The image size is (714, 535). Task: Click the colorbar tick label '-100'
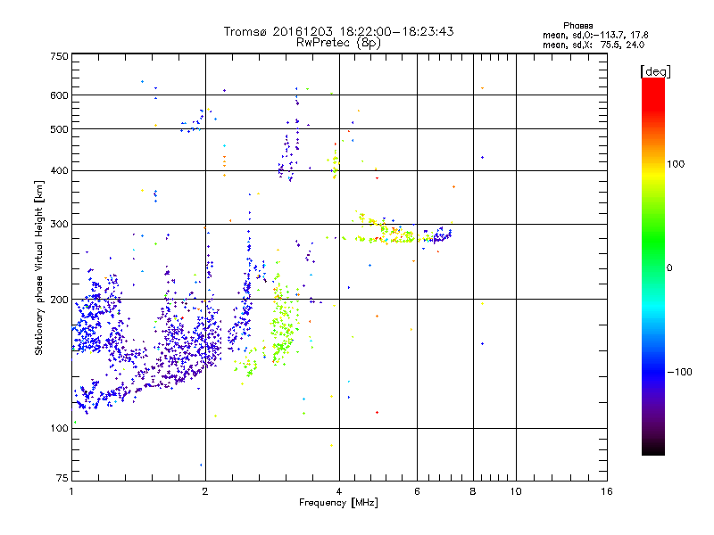(x=679, y=372)
